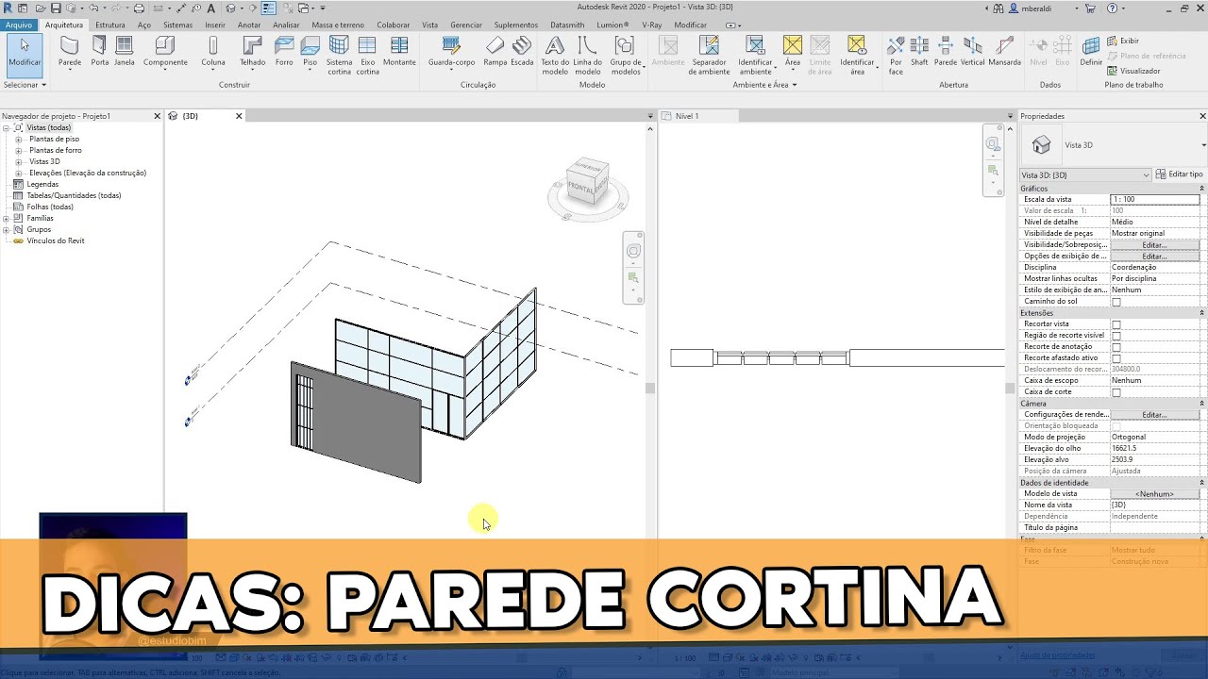This screenshot has width=1208, height=679.
Task: Click Editar for Configurações de renderização
Action: [1154, 415]
